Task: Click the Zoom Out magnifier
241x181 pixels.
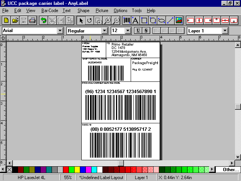Action: (x=116, y=20)
